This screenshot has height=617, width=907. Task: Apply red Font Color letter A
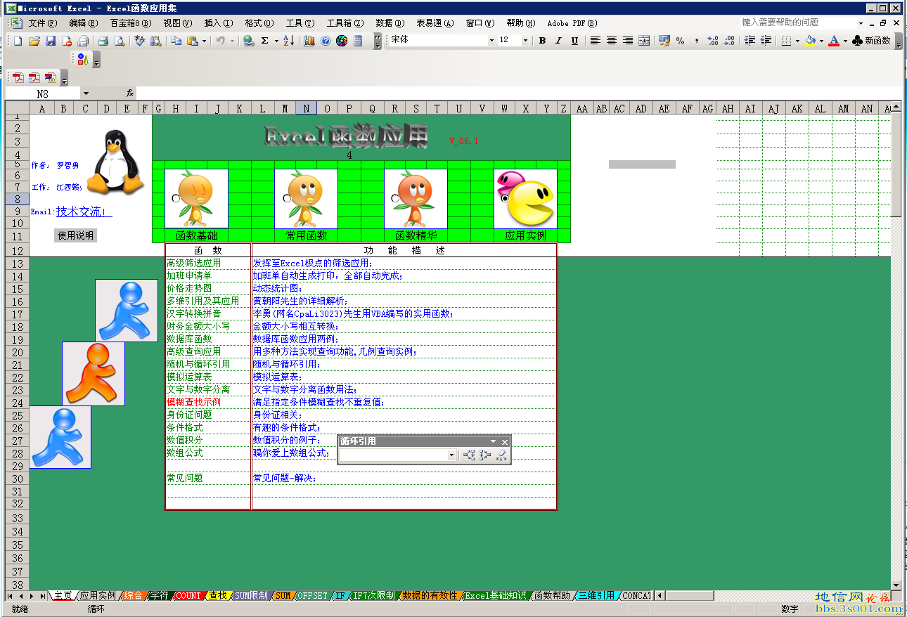click(834, 41)
